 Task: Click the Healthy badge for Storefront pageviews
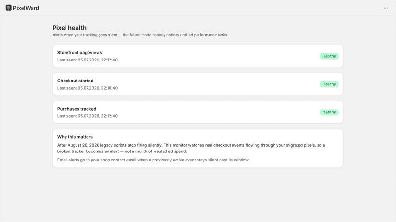(329, 56)
